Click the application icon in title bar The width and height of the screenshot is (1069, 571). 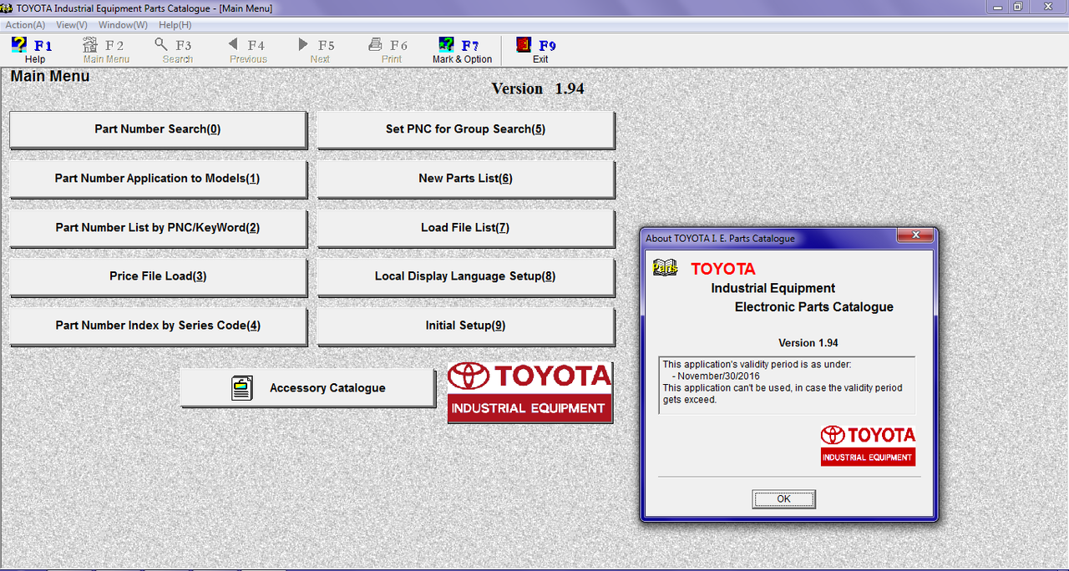pyautogui.click(x=8, y=8)
